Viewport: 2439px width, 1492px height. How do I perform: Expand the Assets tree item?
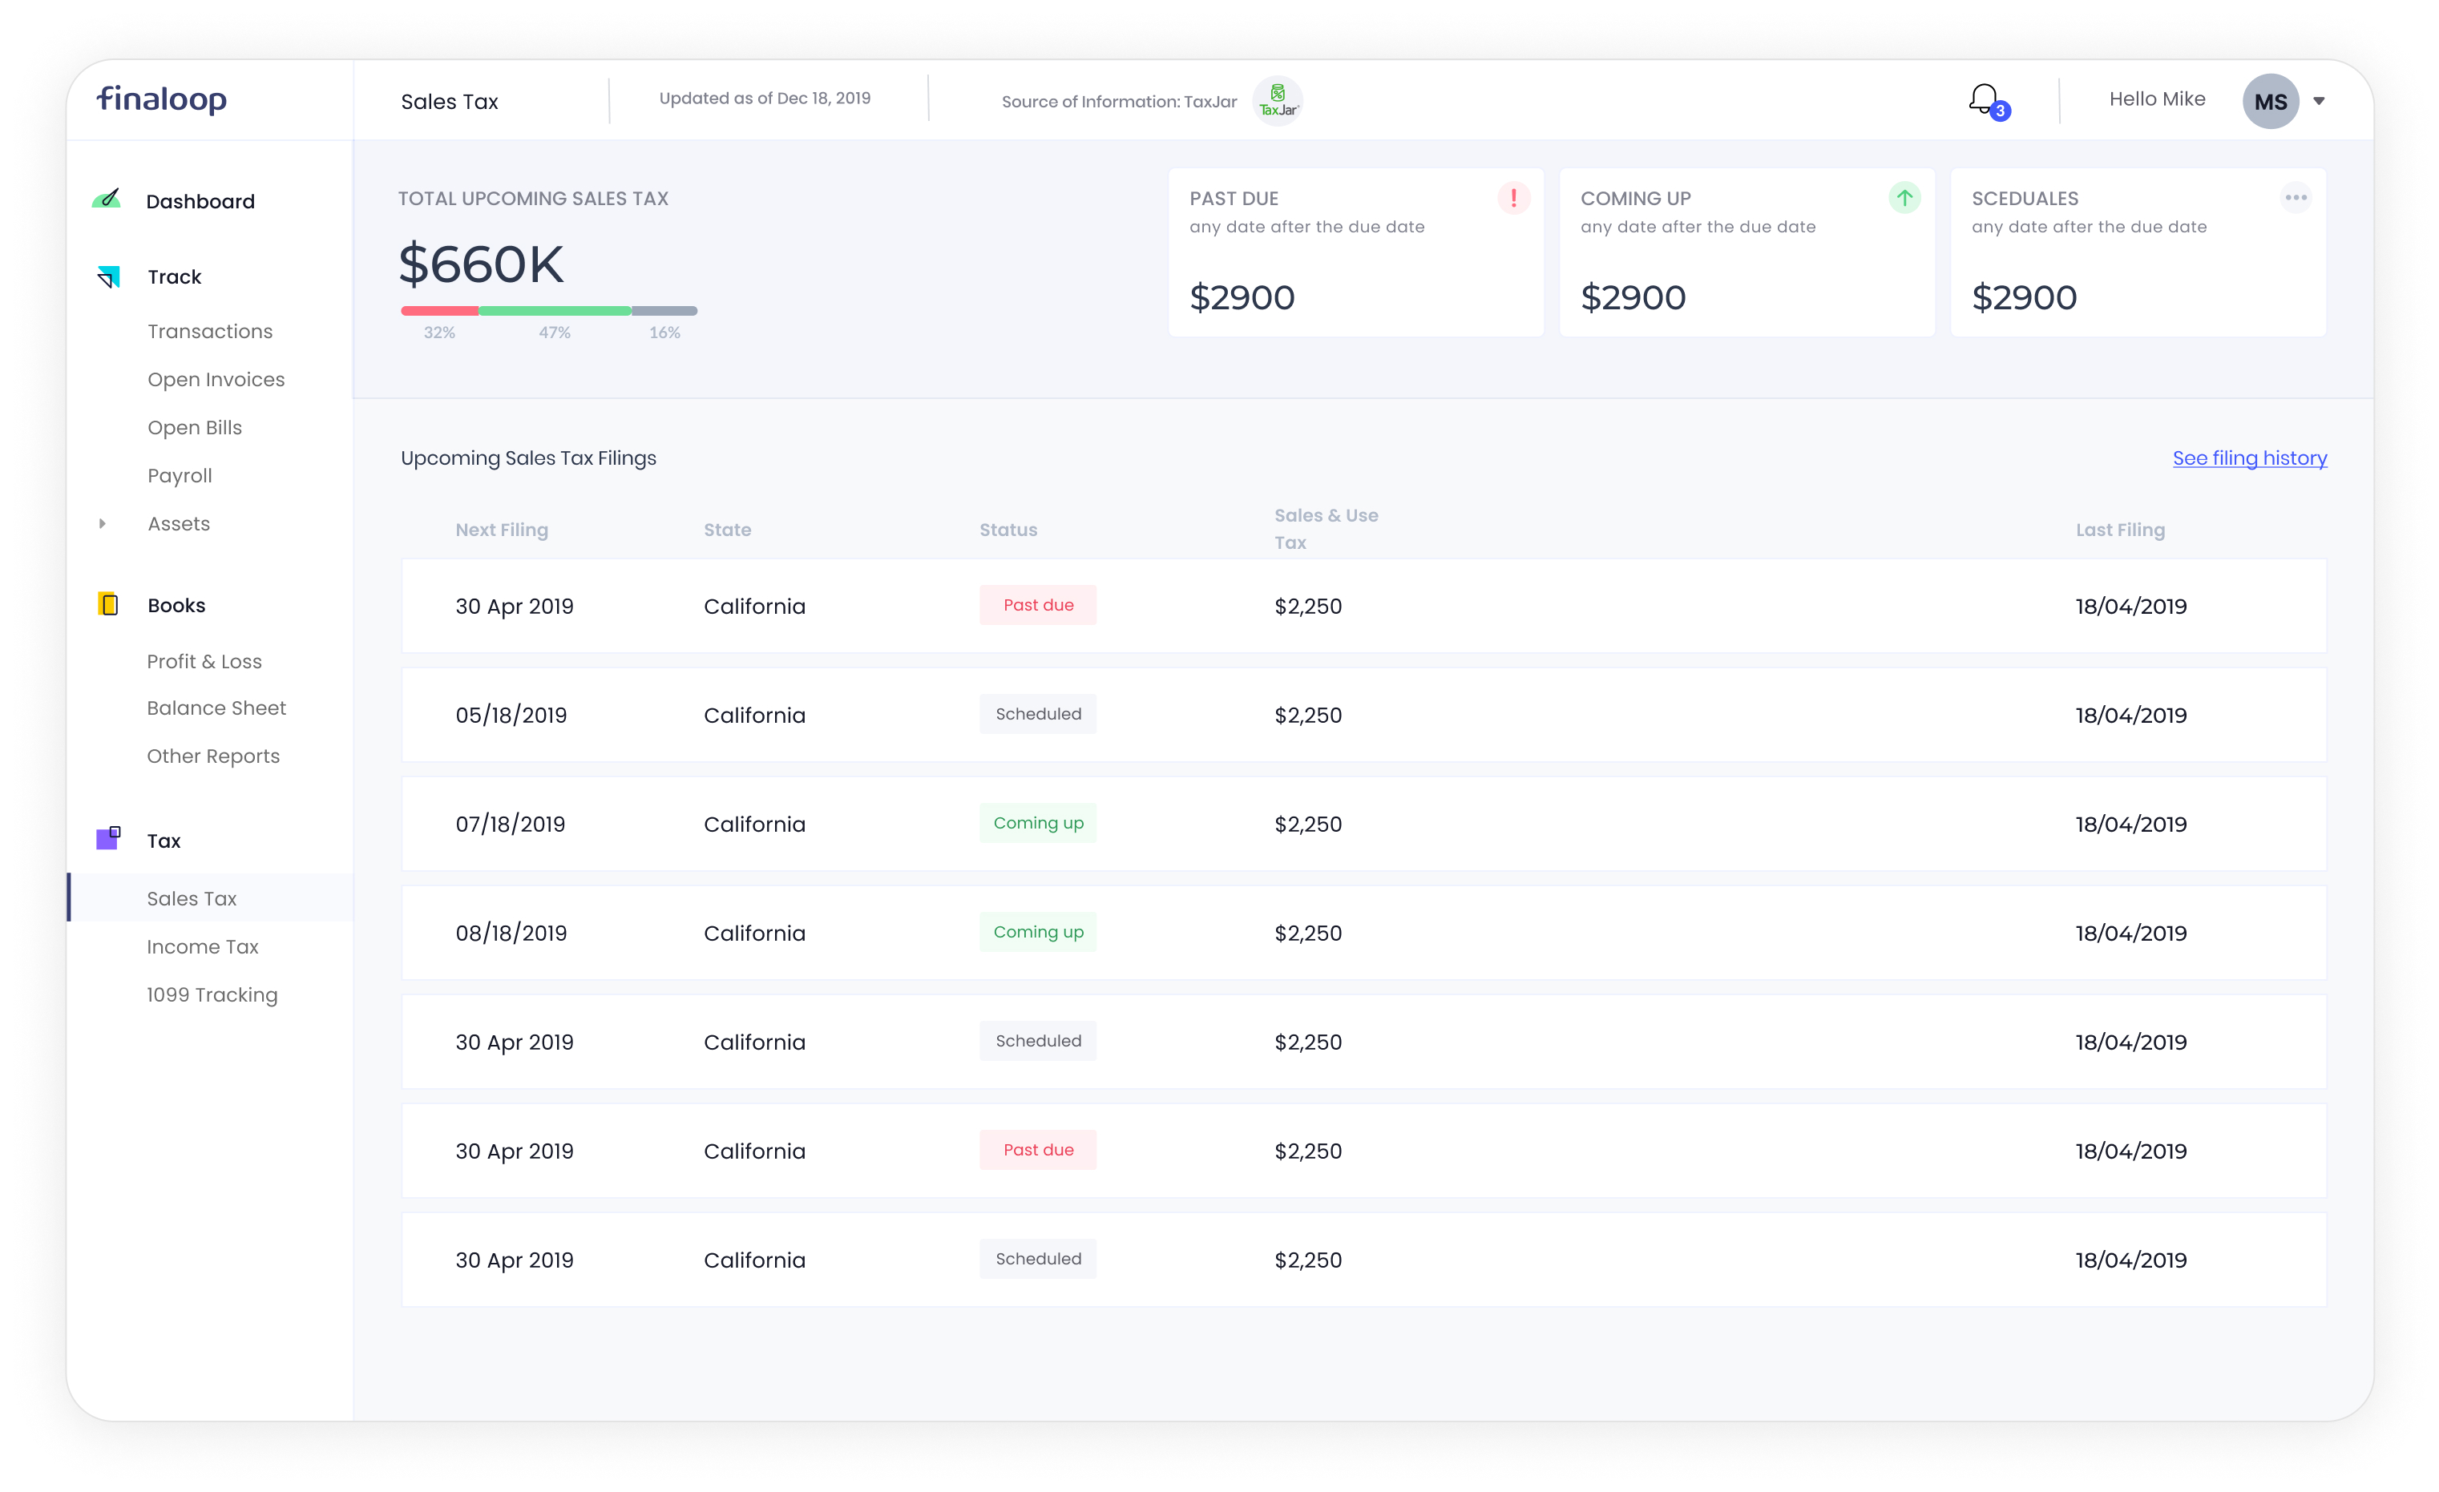102,523
